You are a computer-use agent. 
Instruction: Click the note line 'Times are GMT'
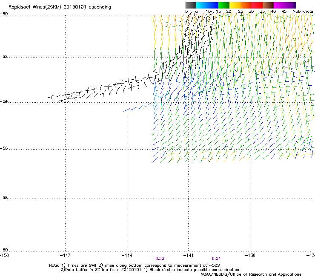pyautogui.click(x=135, y=265)
